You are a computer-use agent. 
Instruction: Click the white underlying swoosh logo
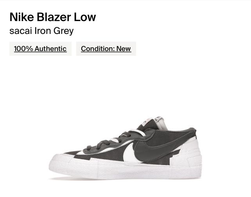(x=130, y=154)
